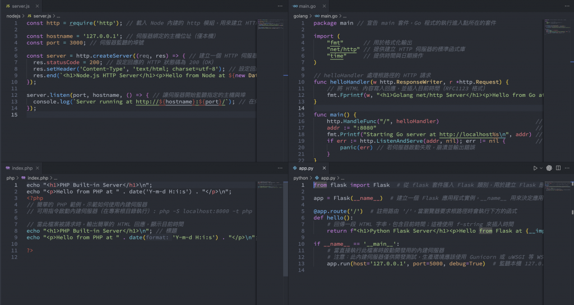Click 'def hello():' in app.py
574x305 pixels.
(x=333, y=218)
